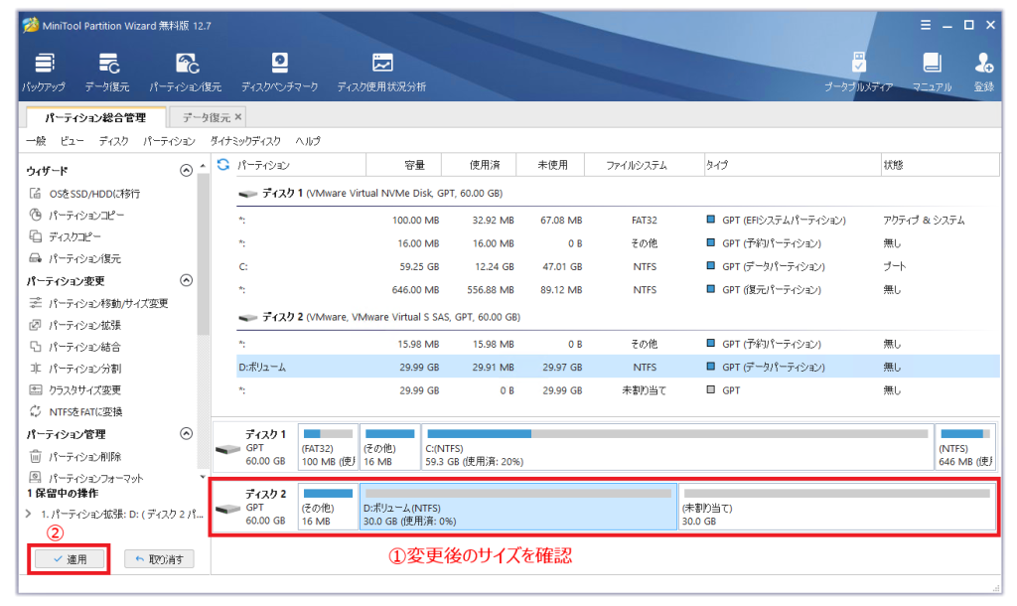
Task: Open the ビュー menu
Action: [x=72, y=141]
